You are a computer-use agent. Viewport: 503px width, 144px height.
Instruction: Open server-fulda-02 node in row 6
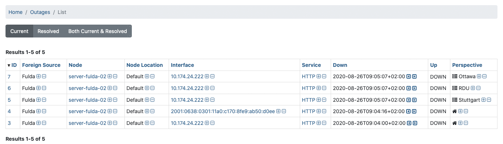pos(87,88)
